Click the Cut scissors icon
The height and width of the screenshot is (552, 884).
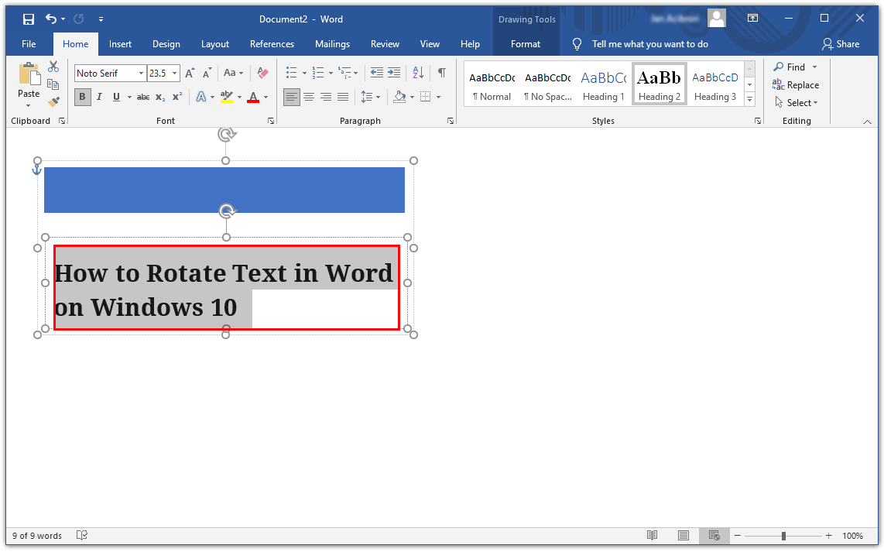(53, 67)
